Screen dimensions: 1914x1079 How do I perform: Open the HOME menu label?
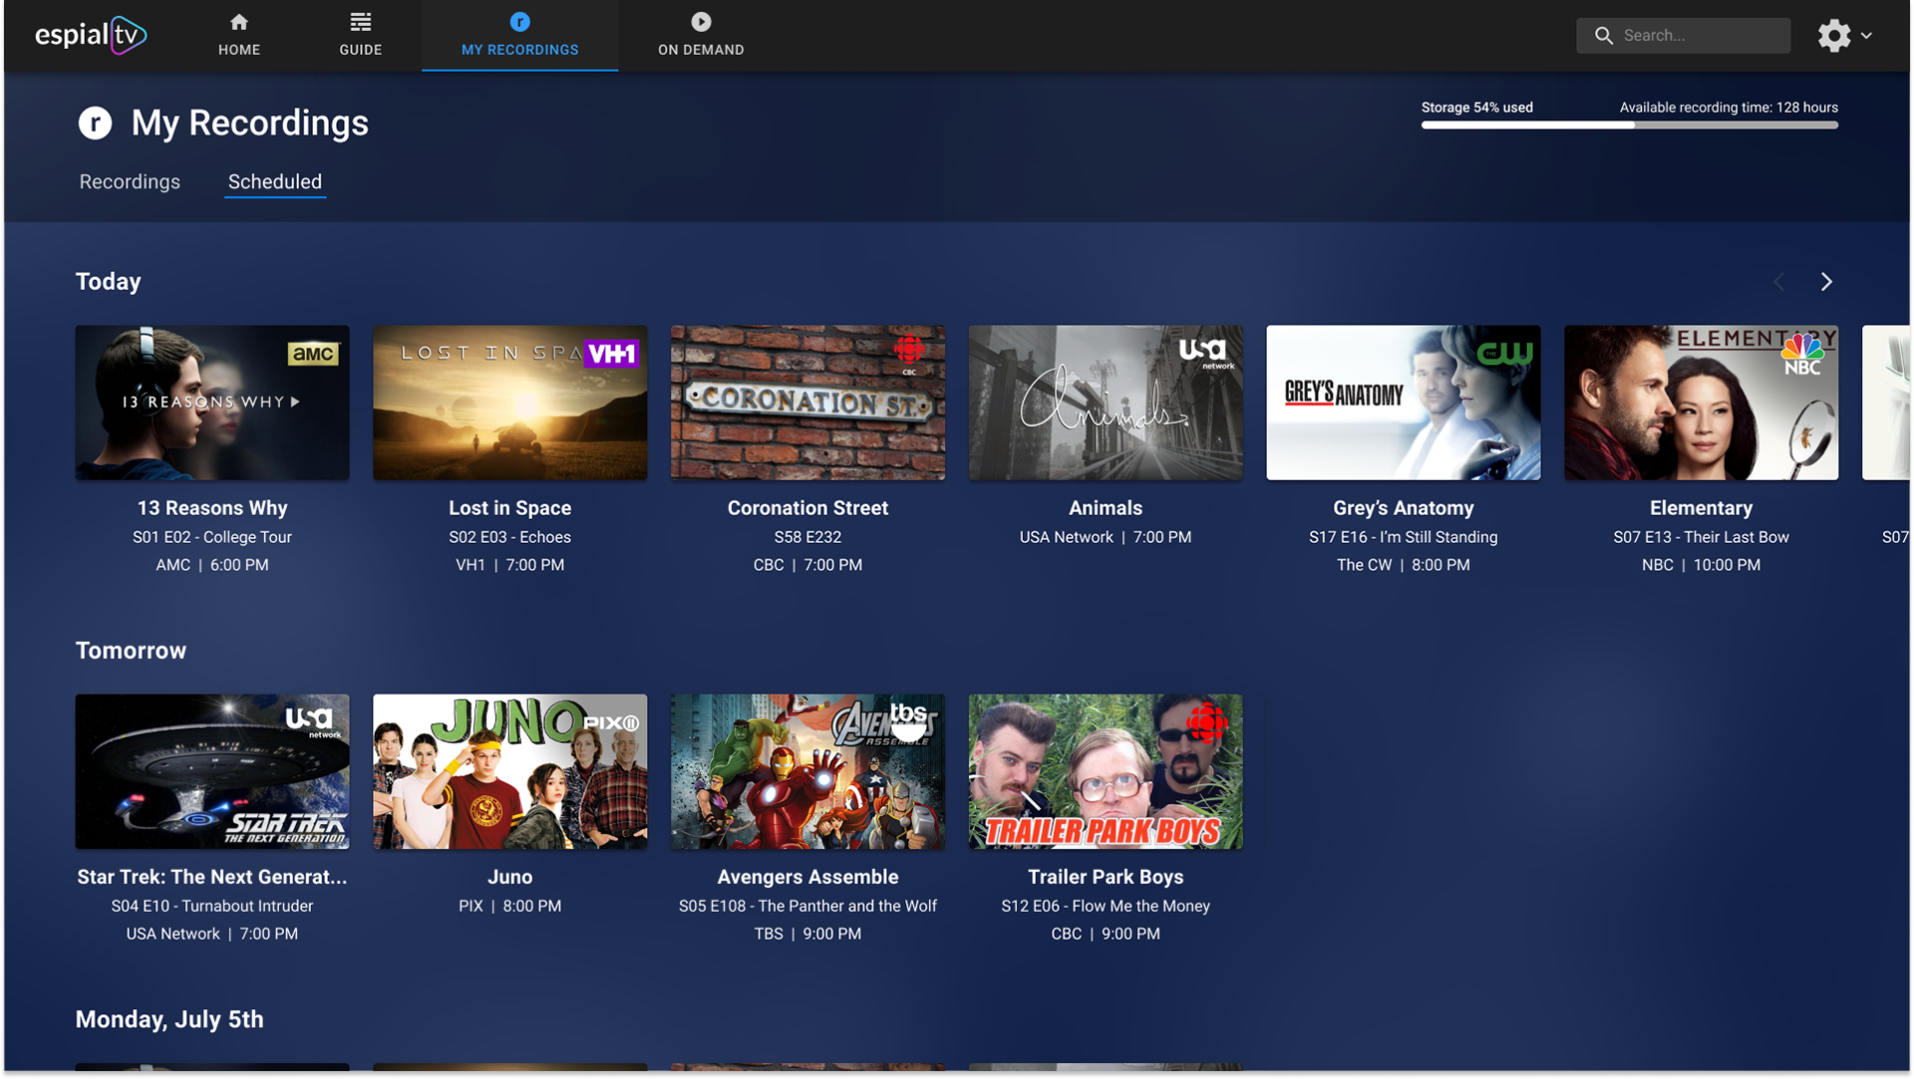239,50
